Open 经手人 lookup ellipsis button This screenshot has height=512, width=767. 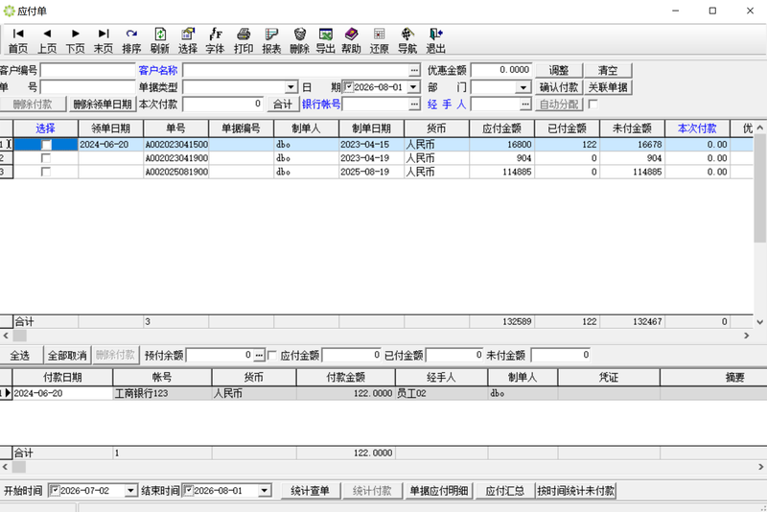(x=525, y=105)
